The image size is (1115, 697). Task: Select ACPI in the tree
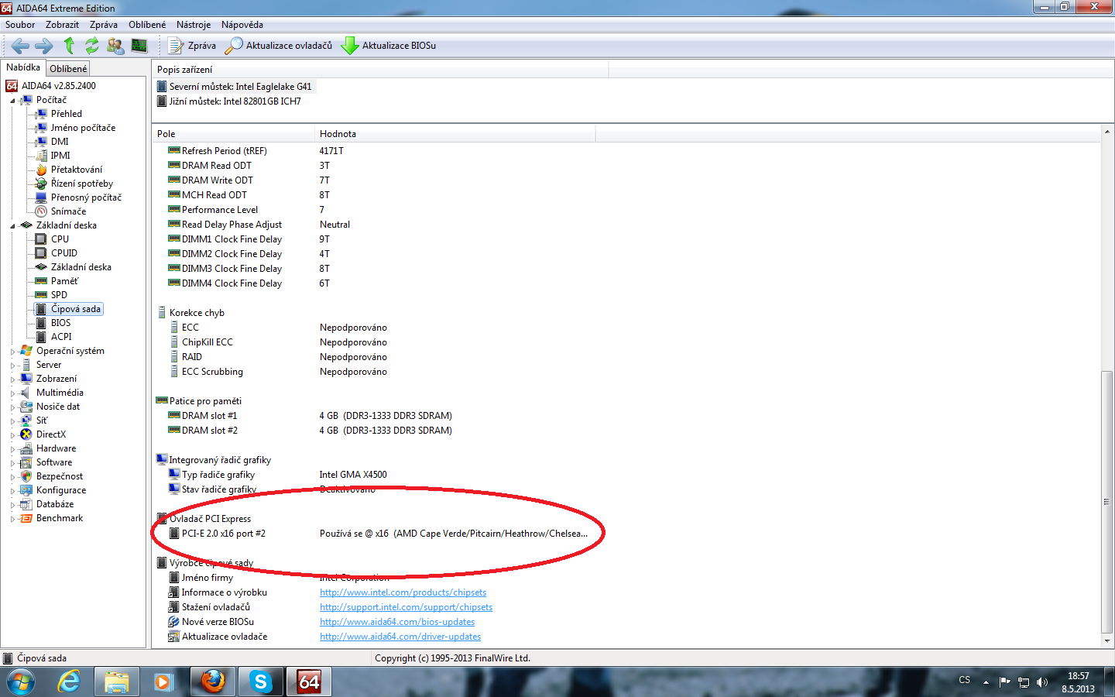[x=61, y=337]
